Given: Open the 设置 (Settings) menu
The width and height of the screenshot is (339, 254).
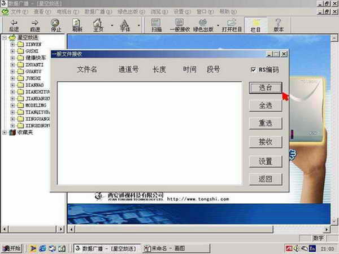Looking at the screenshot, I should (179, 11).
